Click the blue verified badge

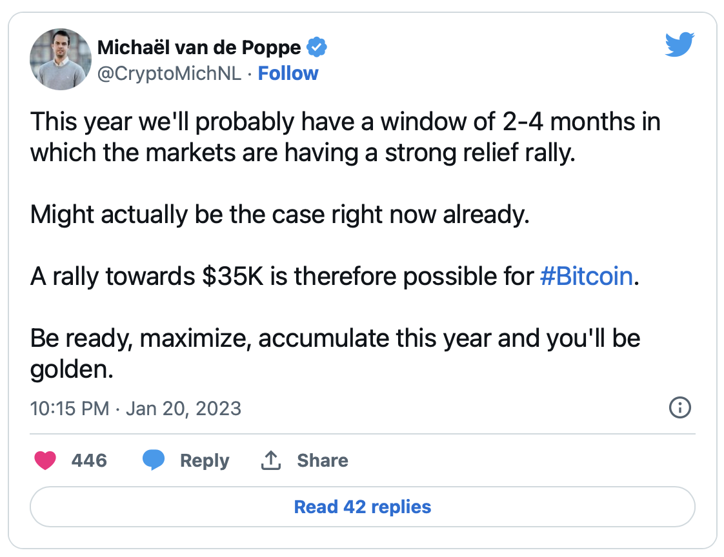pyautogui.click(x=317, y=47)
